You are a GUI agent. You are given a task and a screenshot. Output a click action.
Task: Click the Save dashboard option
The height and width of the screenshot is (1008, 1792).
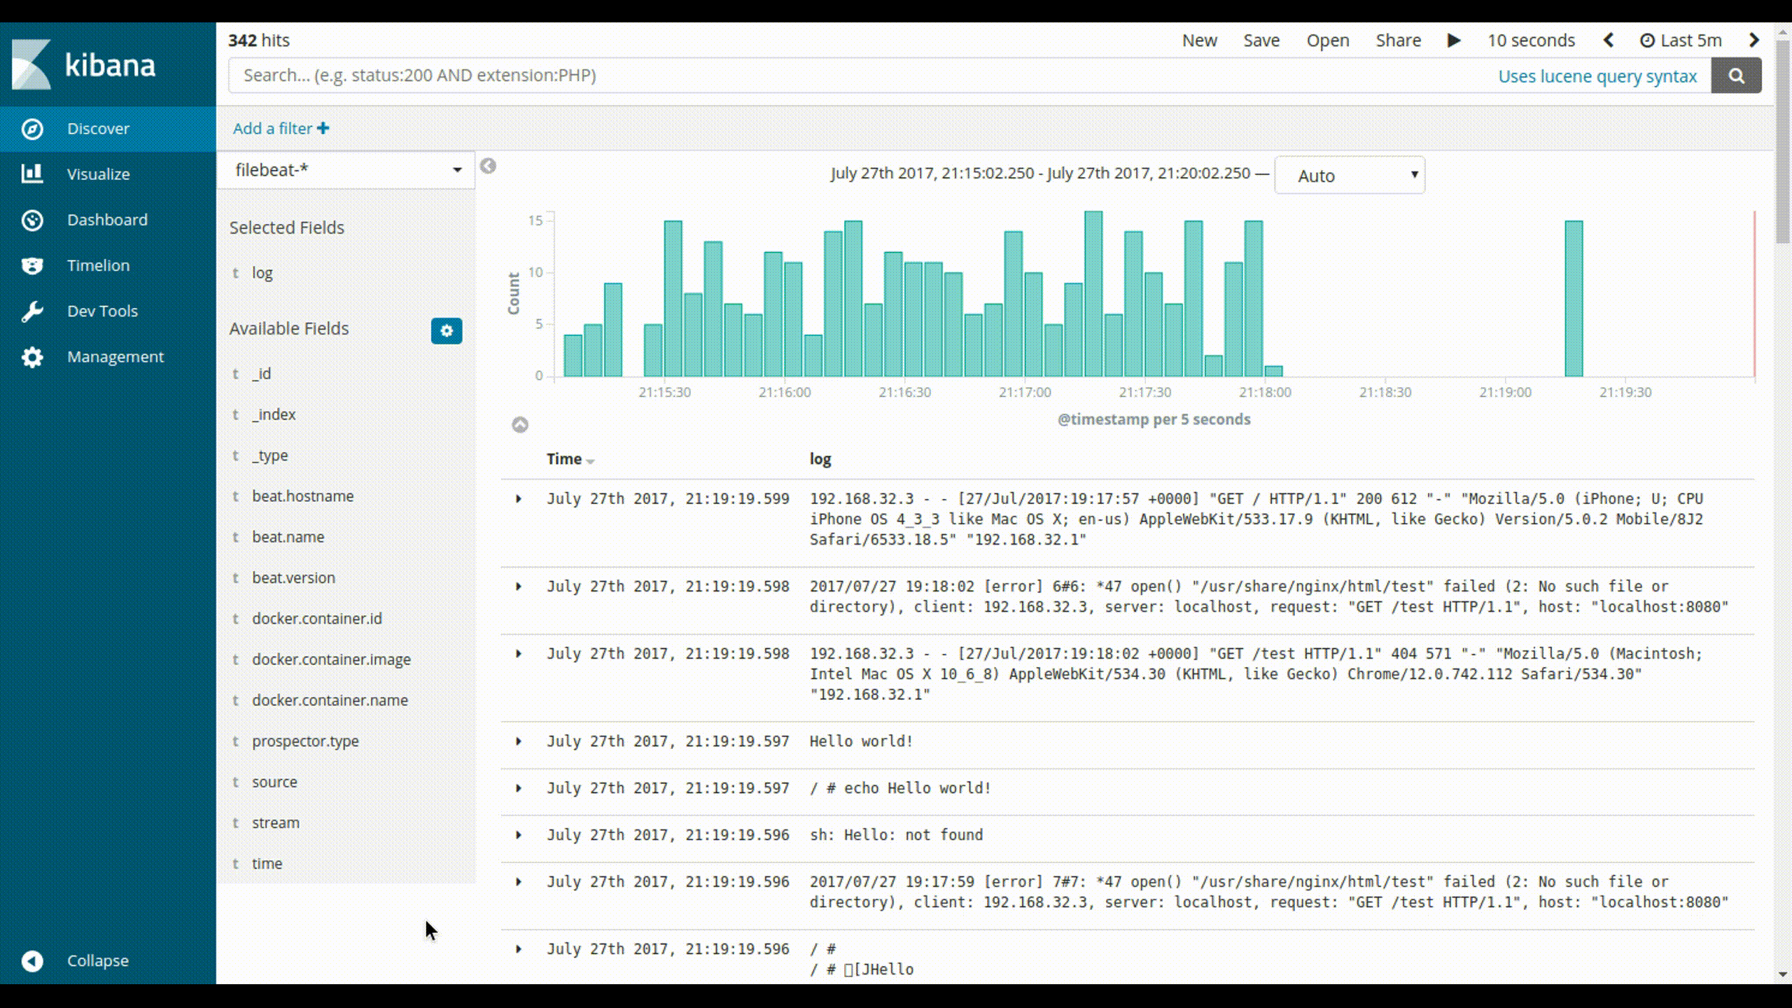1260,41
